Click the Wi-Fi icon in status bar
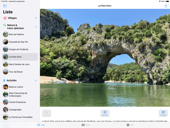 tap(160, 1)
